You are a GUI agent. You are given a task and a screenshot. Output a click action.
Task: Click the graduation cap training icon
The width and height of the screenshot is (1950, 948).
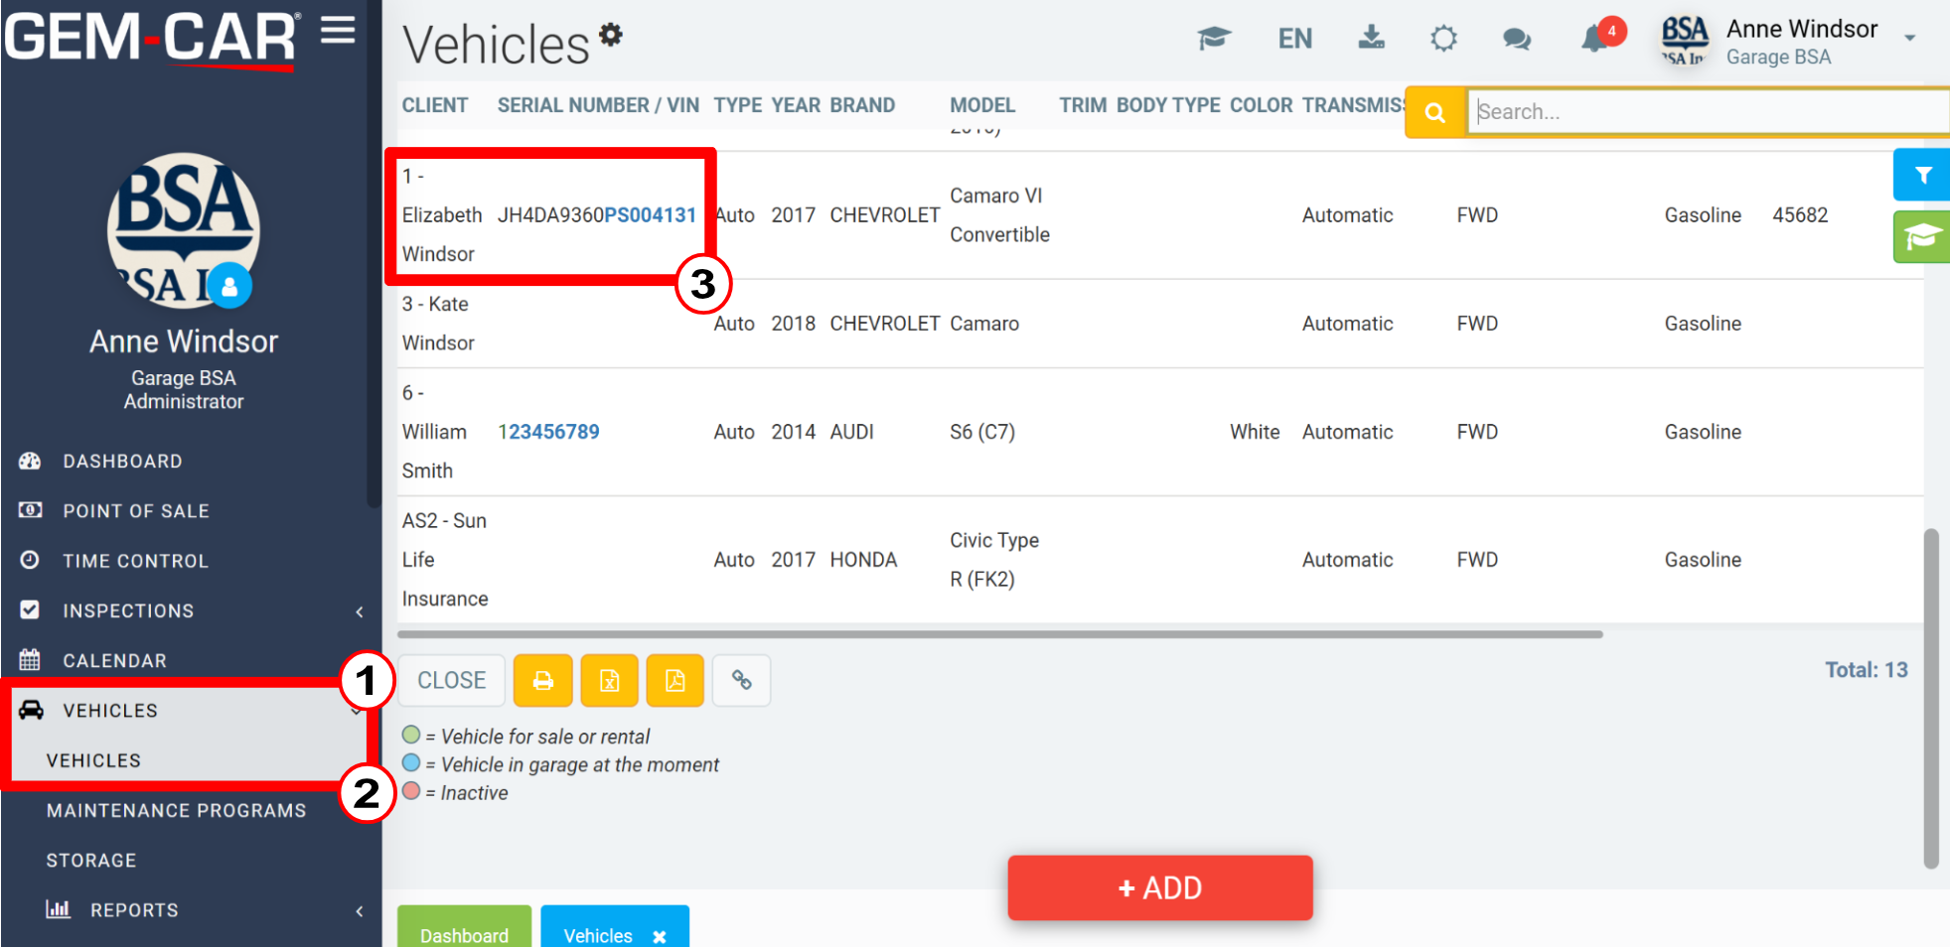pos(1214,38)
